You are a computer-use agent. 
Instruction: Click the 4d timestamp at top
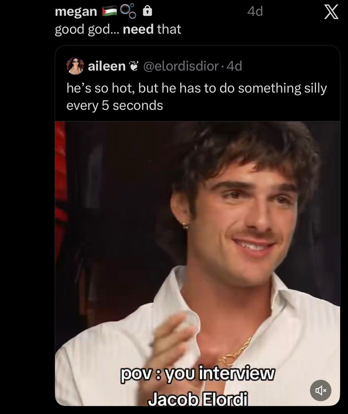tap(255, 11)
